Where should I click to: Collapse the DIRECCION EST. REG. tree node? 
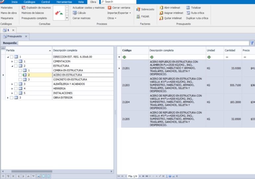pyautogui.click(x=8, y=57)
